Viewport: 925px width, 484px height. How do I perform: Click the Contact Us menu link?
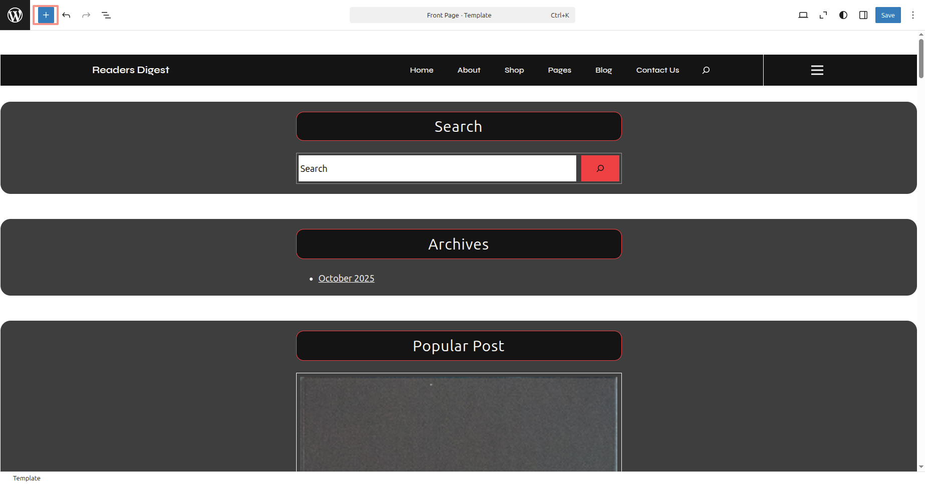click(x=657, y=70)
